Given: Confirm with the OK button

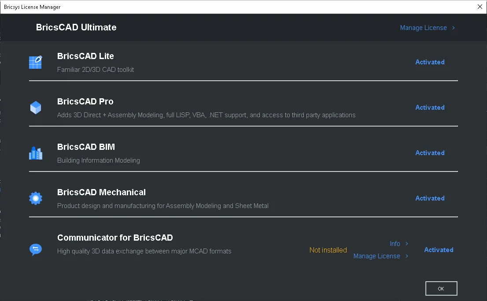Looking at the screenshot, I should 441,289.
